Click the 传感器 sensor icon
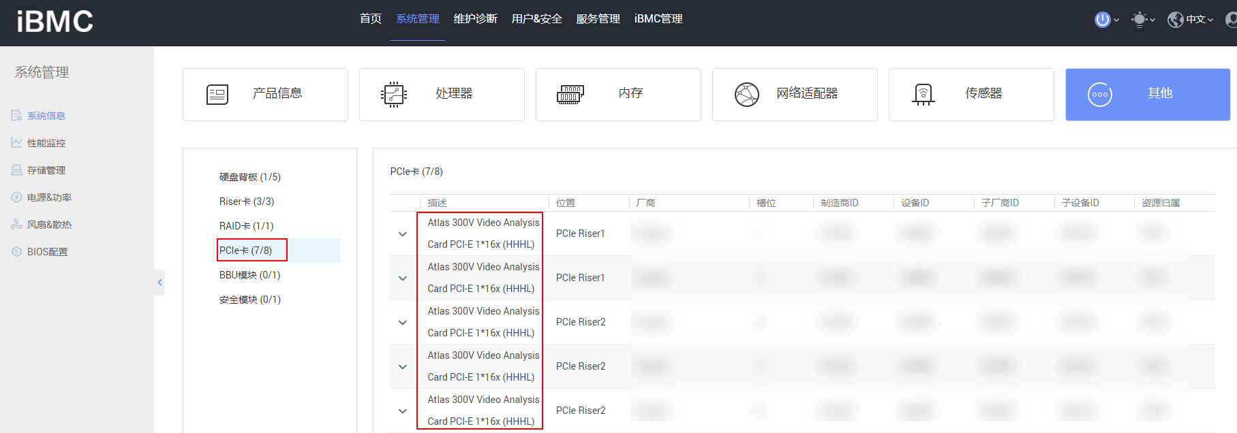 pyautogui.click(x=923, y=95)
